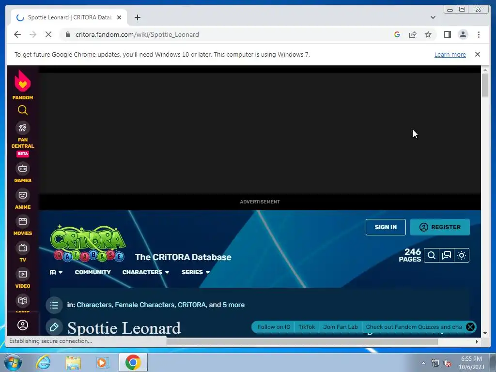Click Join Fan Lab promo link

(x=341, y=327)
